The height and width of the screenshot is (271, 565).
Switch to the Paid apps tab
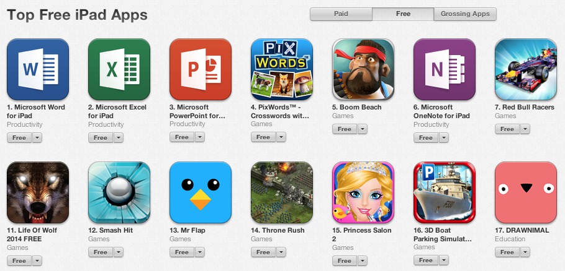341,14
